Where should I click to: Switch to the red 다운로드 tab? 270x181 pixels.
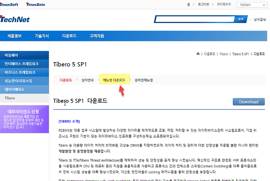tap(66, 80)
